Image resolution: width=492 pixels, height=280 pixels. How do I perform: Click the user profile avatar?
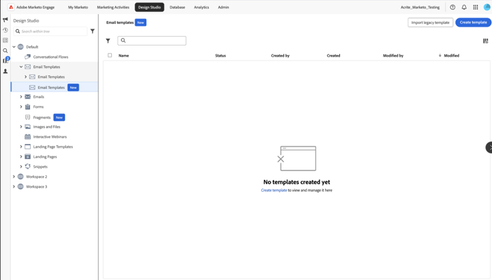(x=487, y=7)
